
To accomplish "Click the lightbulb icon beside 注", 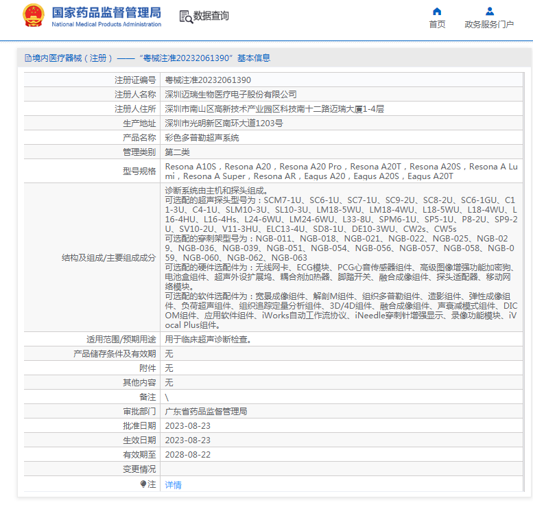I will (143, 484).
